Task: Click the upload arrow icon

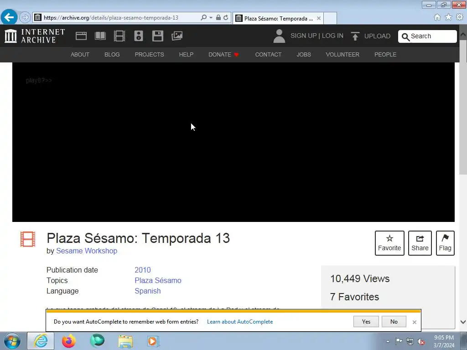Action: 355,36
